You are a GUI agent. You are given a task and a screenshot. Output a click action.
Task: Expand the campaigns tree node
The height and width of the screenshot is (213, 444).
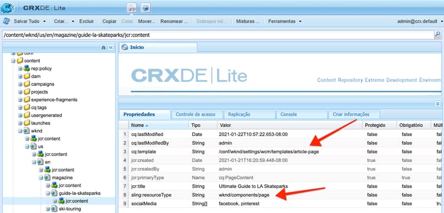tap(20, 84)
